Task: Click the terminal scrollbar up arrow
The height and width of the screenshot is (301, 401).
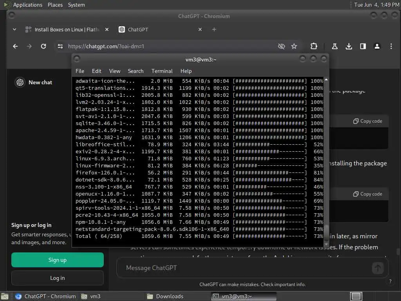Action: pos(326,80)
